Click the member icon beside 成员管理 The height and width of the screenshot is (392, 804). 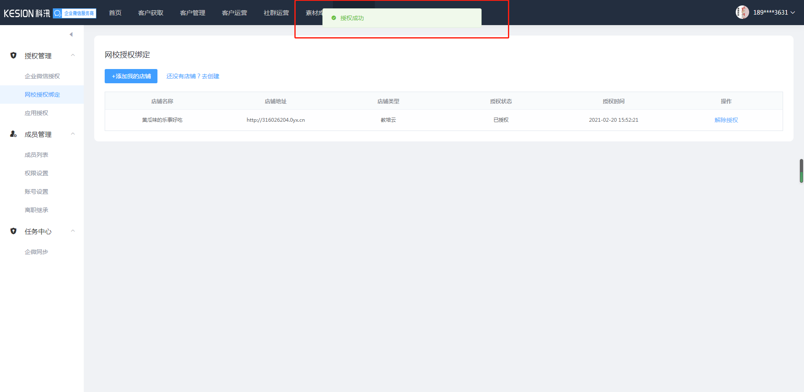click(13, 134)
